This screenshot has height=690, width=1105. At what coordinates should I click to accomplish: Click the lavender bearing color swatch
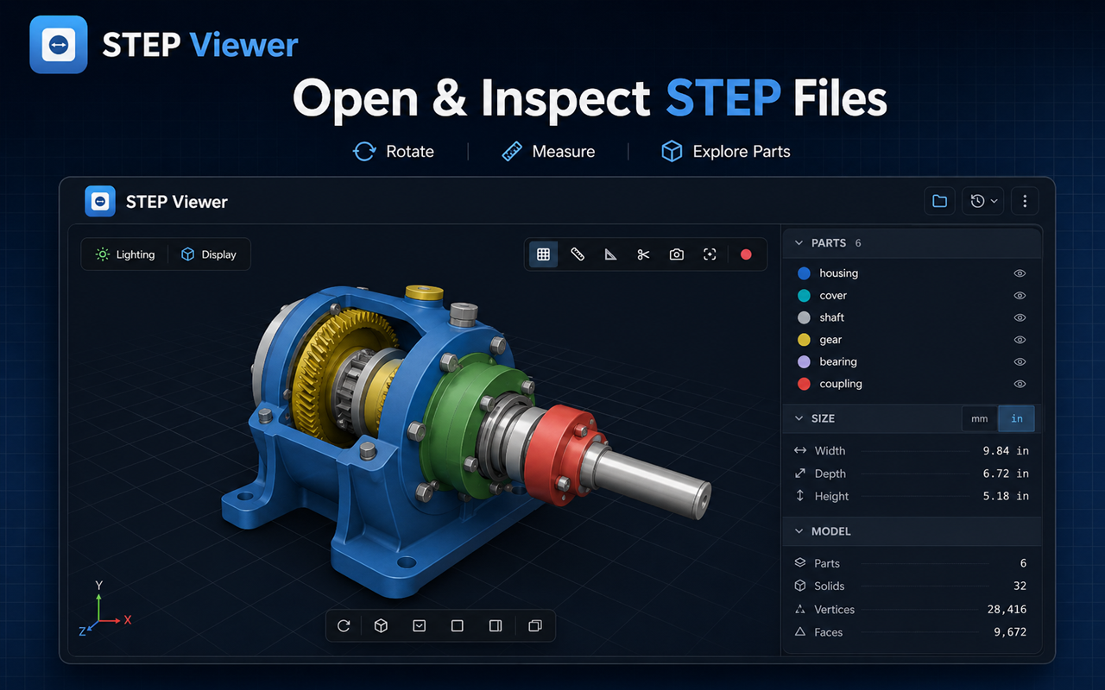tap(805, 362)
